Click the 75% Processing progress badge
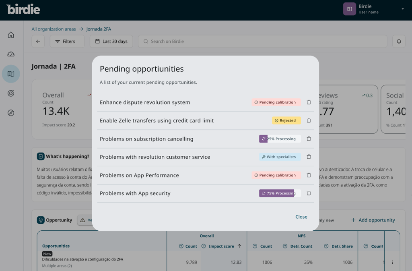The image size is (412, 271). click(x=280, y=193)
